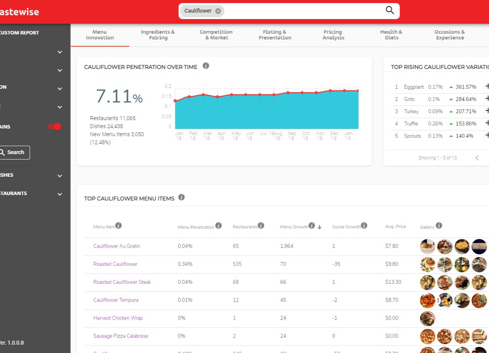Open first gallery thumbnail for Cauliflower Tempura
Viewport: 489px width, 353px height.
tap(427, 300)
